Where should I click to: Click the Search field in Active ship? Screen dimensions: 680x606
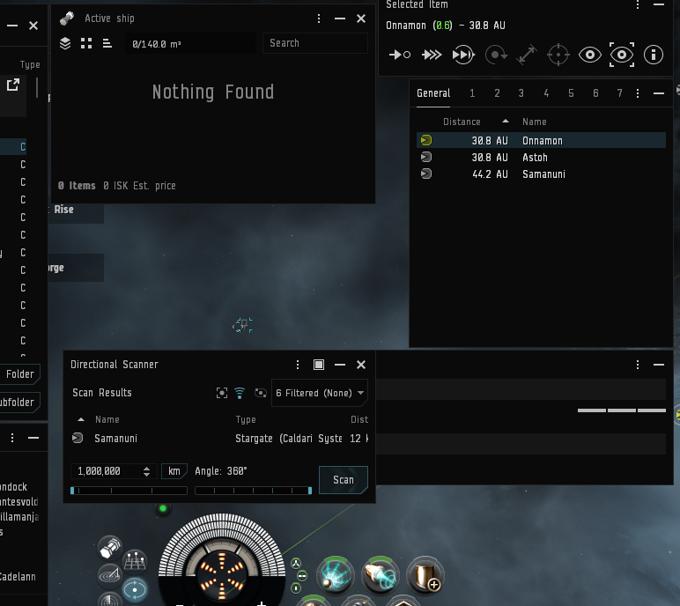click(315, 43)
